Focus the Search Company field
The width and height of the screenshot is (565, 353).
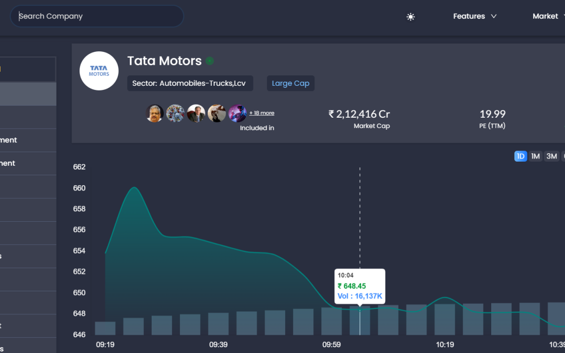click(x=97, y=16)
